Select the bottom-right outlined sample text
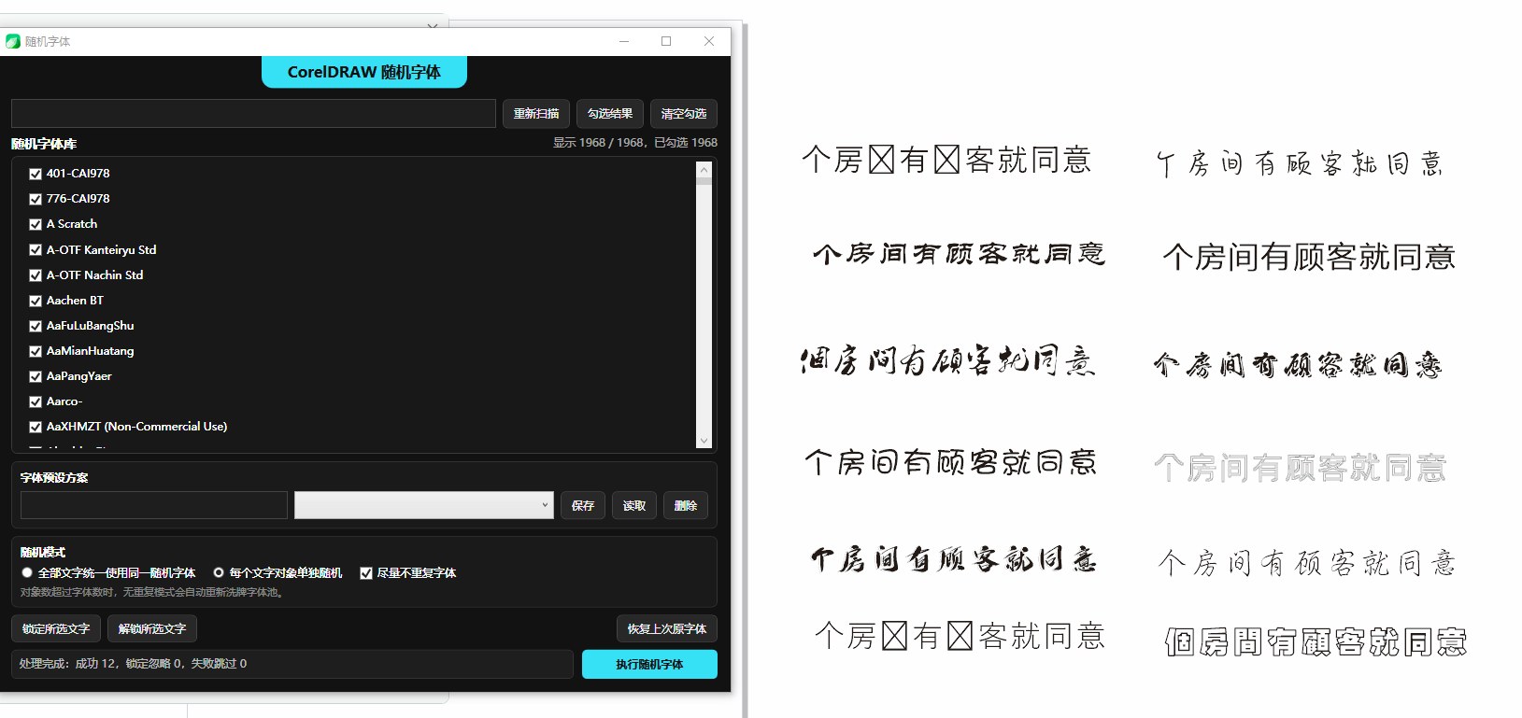This screenshot has width=1522, height=718. click(1316, 641)
